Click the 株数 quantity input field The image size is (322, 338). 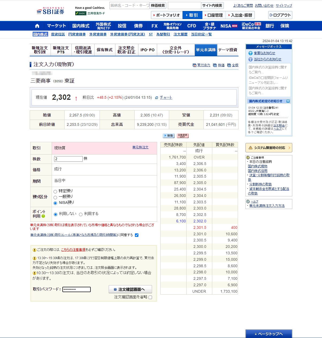[x=68, y=159]
